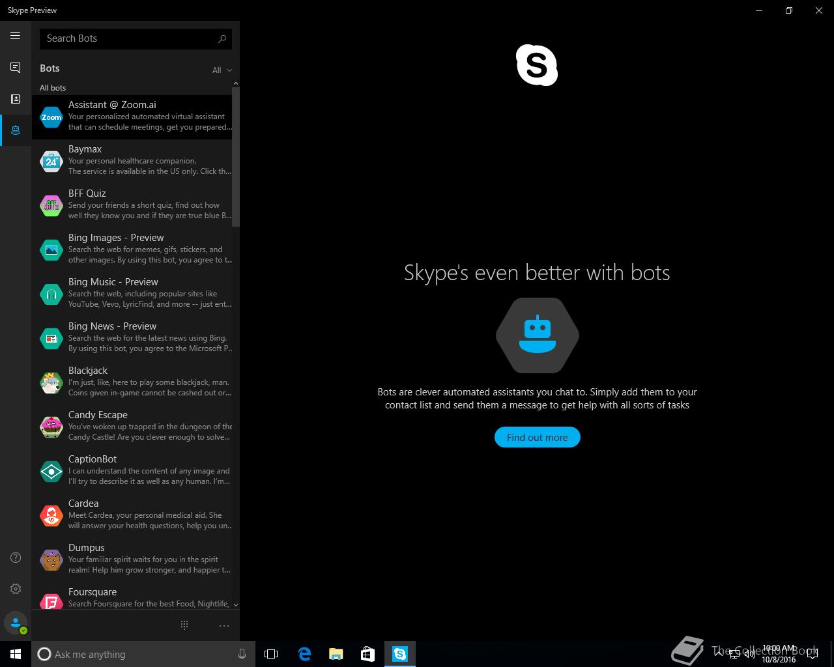Click the BFF Quiz bot icon
Image resolution: width=834 pixels, height=667 pixels.
click(x=51, y=206)
